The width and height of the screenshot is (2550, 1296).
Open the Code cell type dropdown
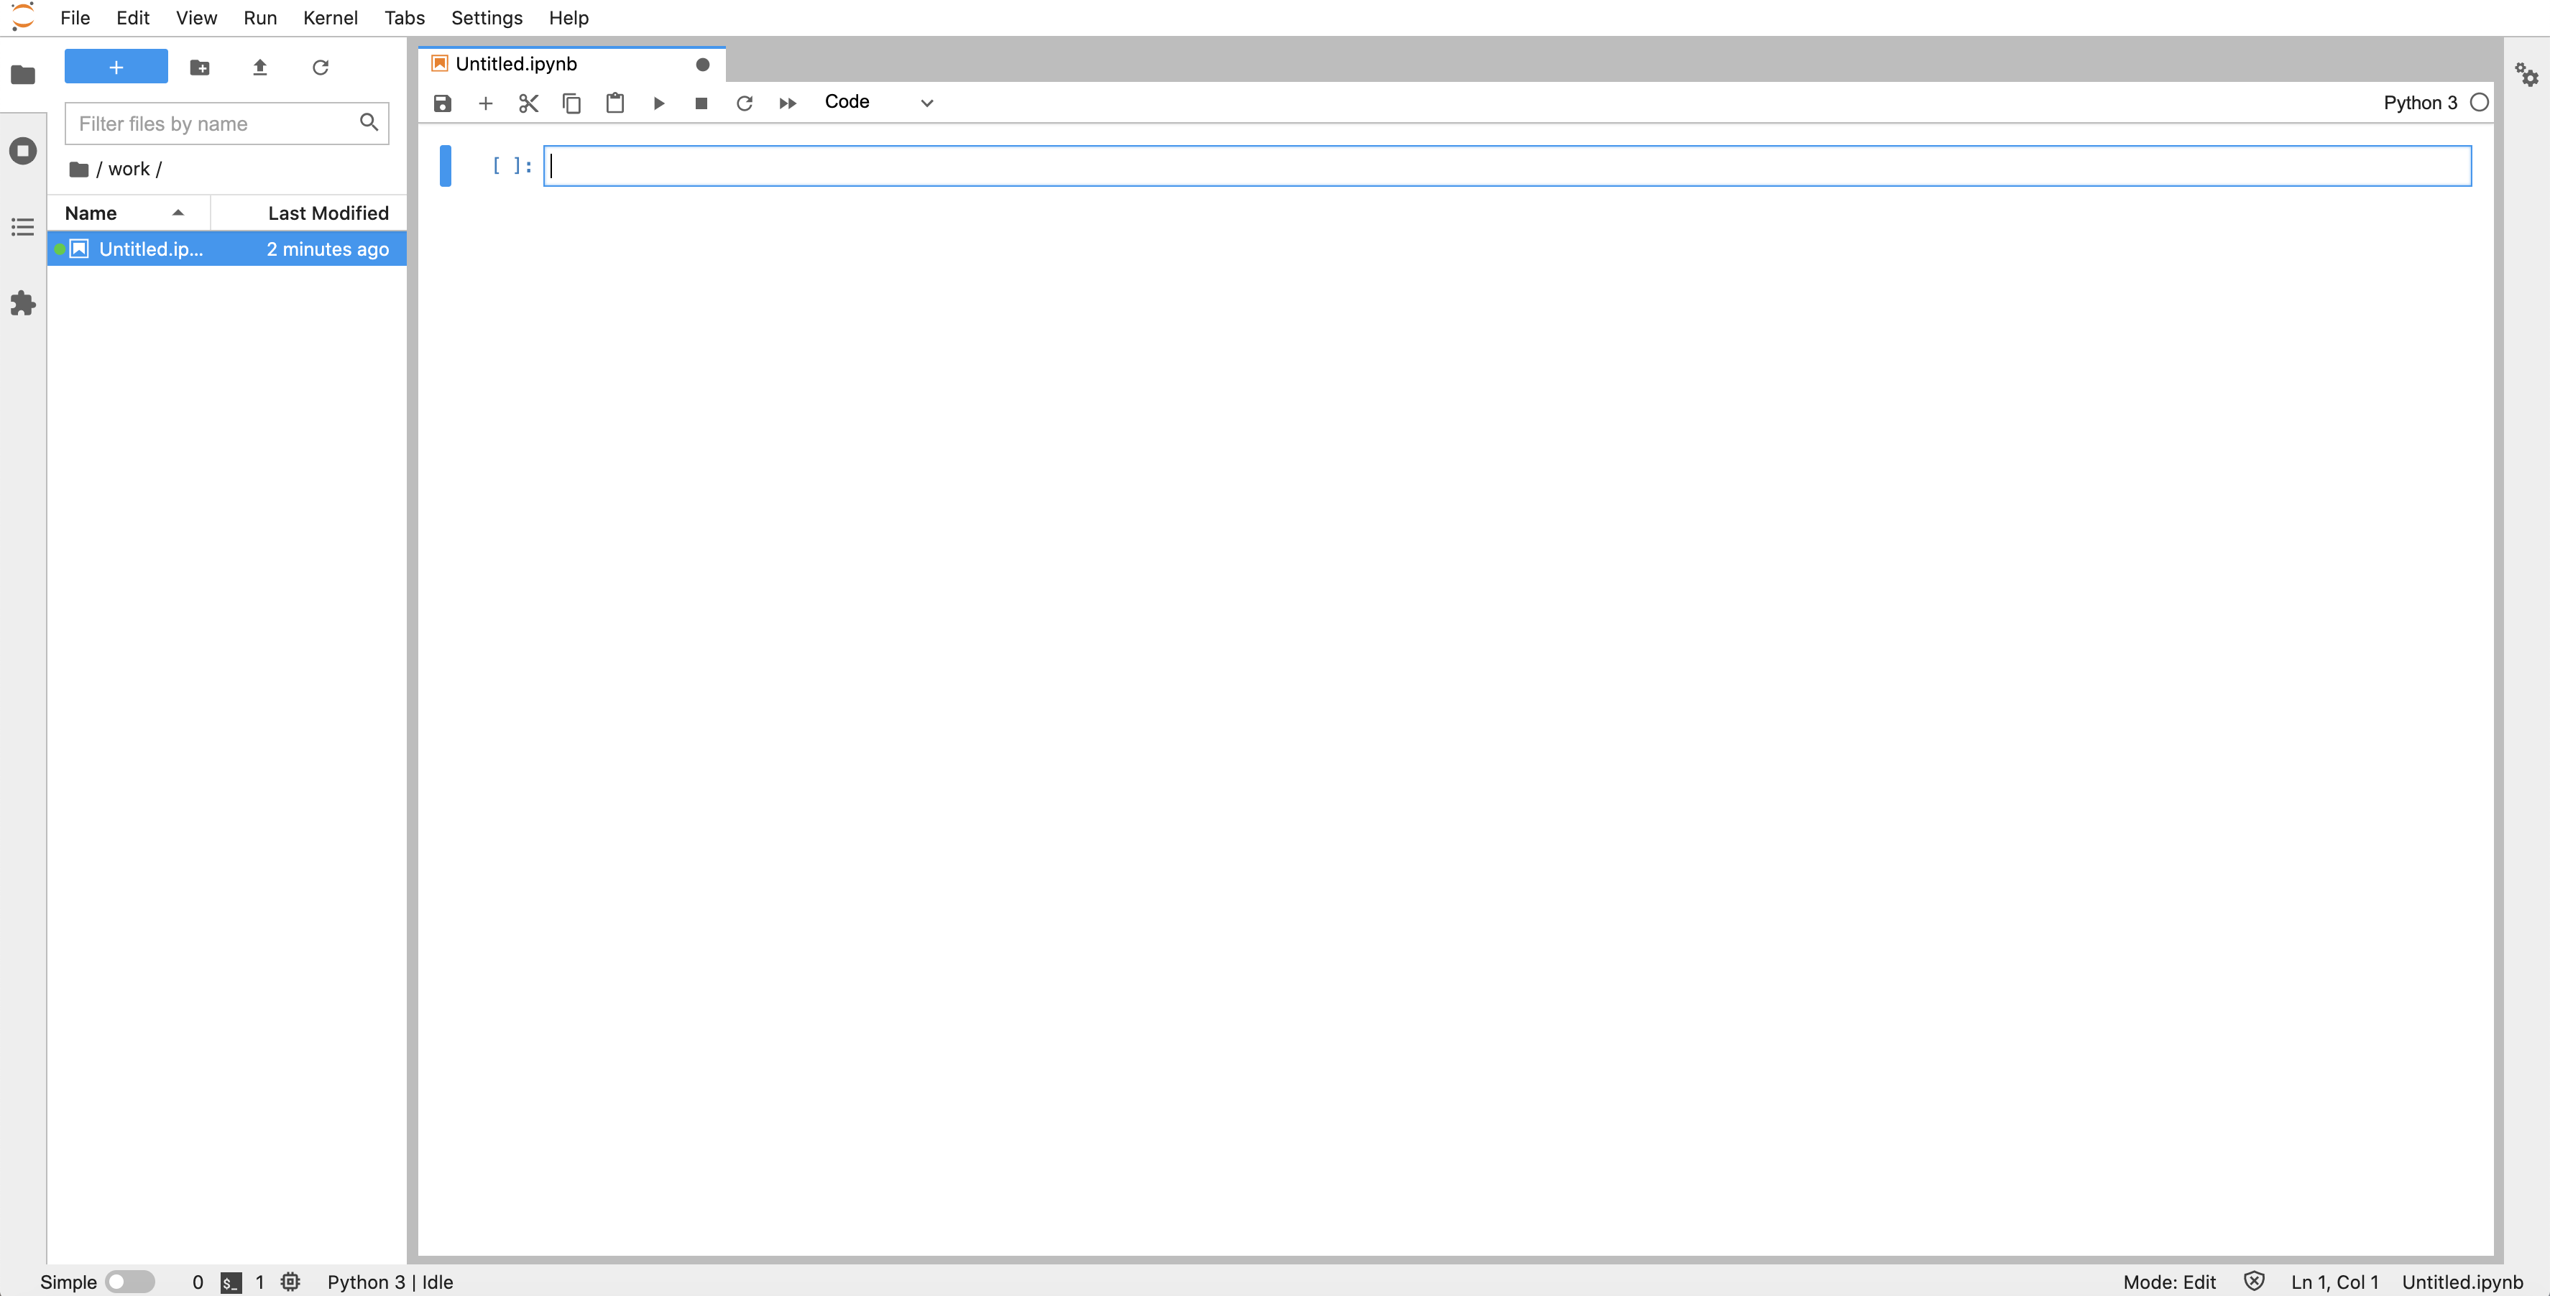coord(878,102)
